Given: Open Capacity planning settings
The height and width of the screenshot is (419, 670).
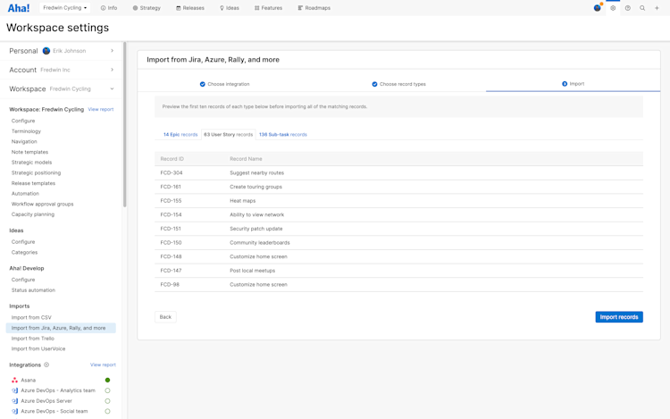Looking at the screenshot, I should [x=32, y=214].
